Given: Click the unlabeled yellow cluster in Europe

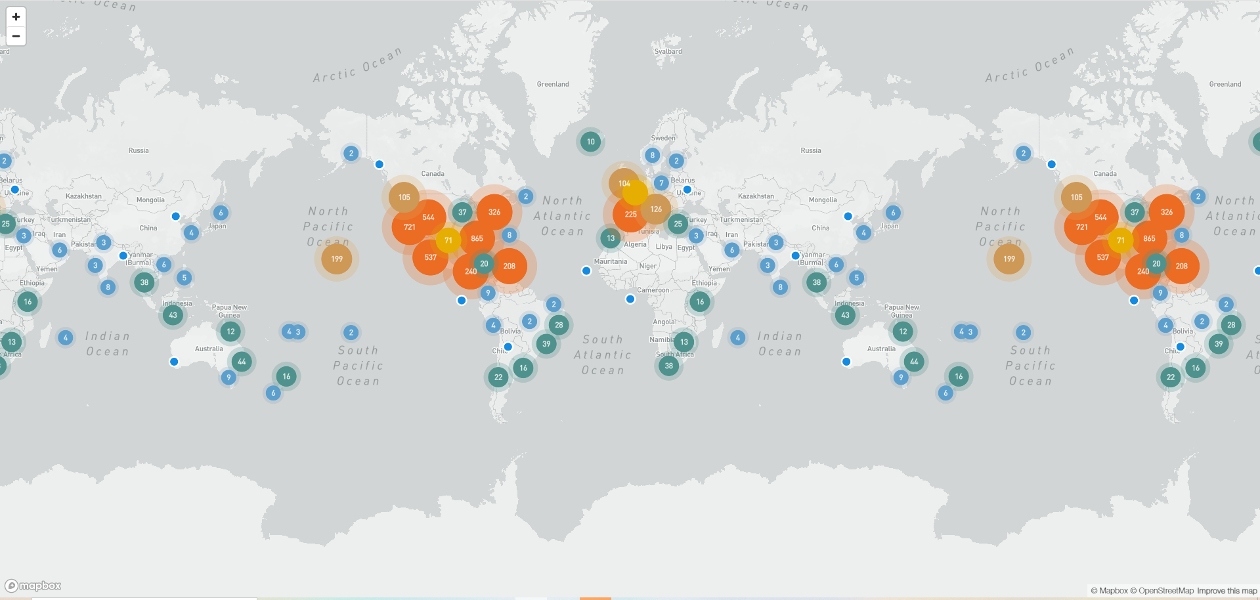Looking at the screenshot, I should (x=636, y=193).
